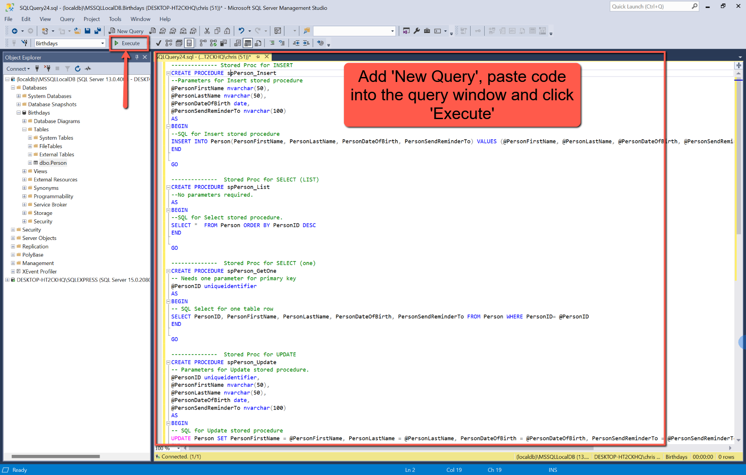The width and height of the screenshot is (746, 475).
Task: Expand the dbo.Person table node
Action: click(30, 163)
